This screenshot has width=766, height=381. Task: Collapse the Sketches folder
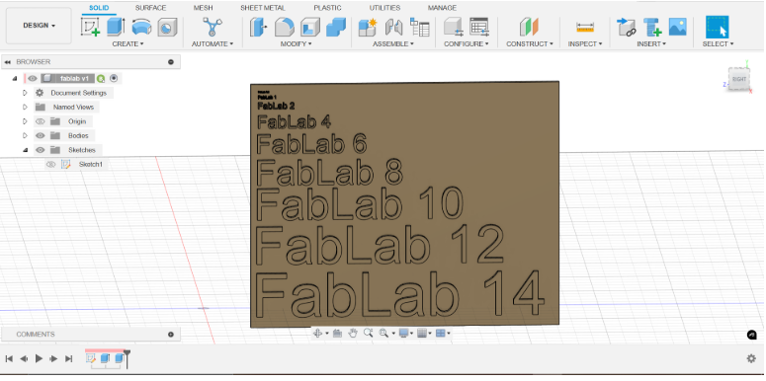click(x=25, y=150)
